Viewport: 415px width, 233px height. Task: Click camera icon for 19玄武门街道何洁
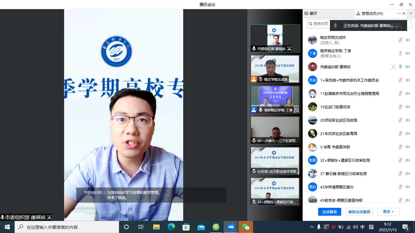[x=407, y=107]
